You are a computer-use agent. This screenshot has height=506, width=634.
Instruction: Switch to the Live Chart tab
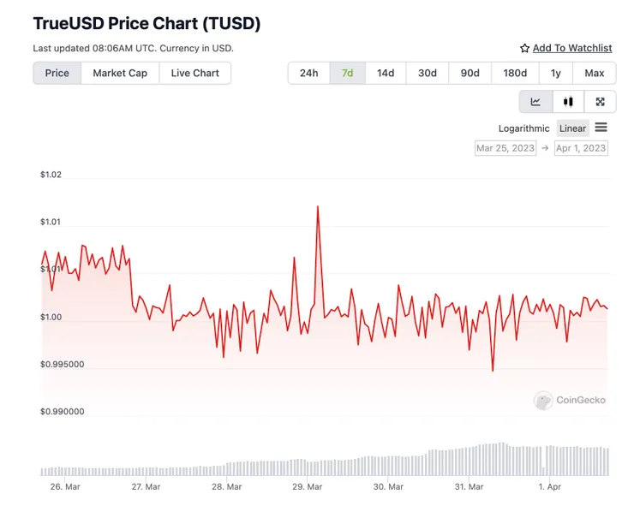pos(194,74)
